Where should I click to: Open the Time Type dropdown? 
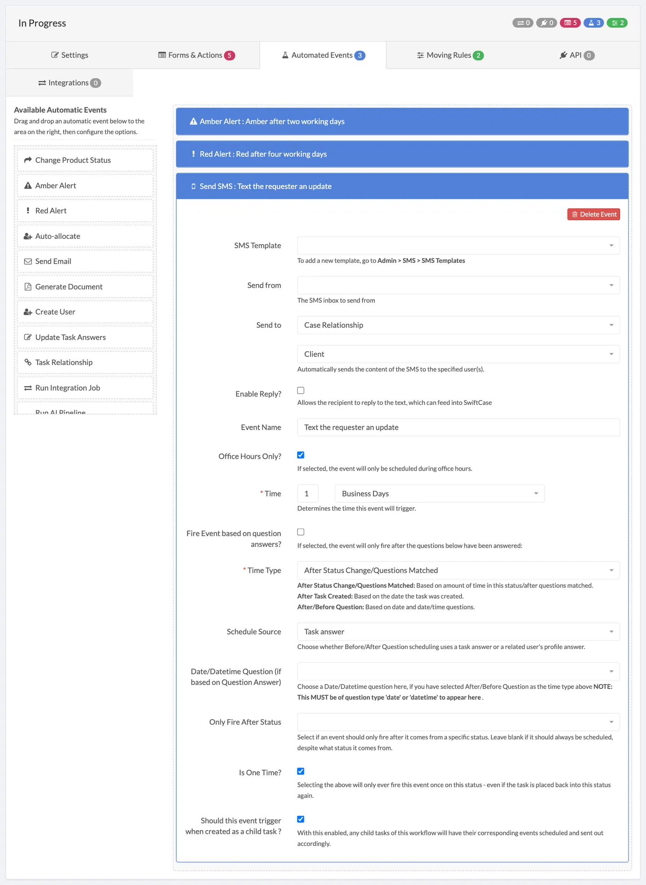tap(458, 570)
